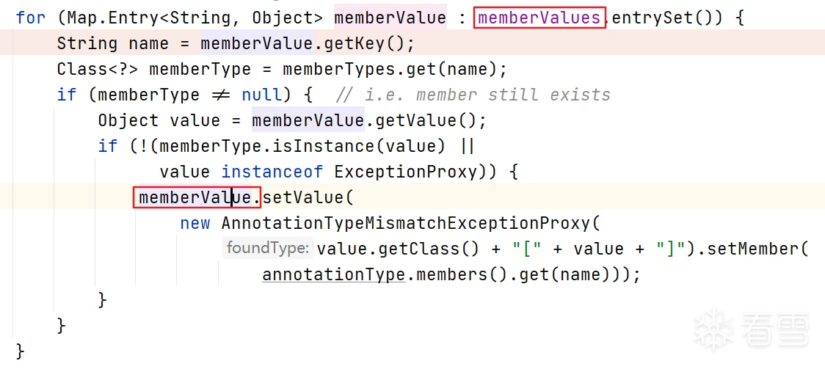Image resolution: width=825 pixels, height=369 pixels.
Task: Click the null keyword in the if condition
Action: point(262,95)
